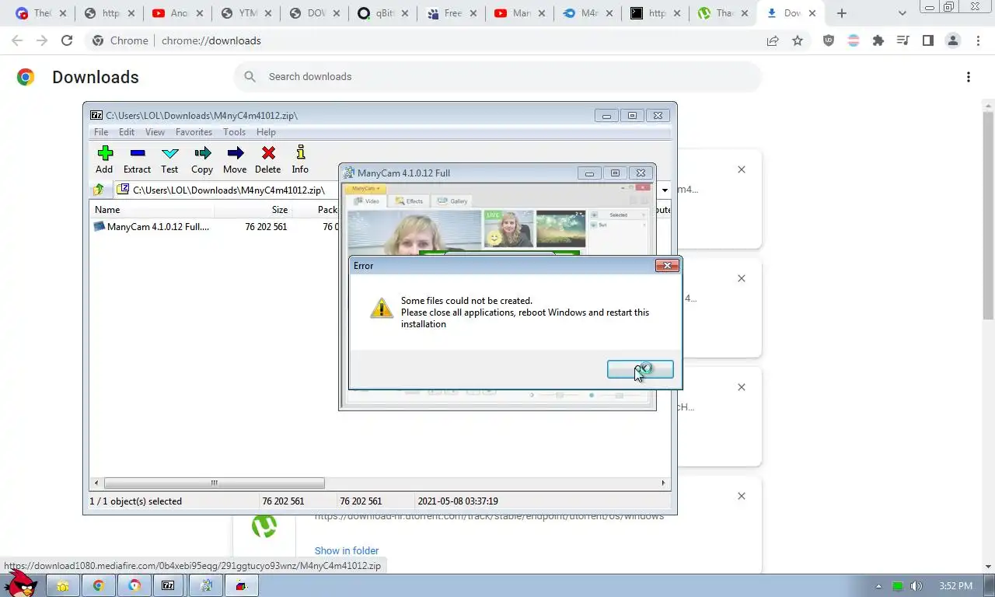Screen dimensions: 995x597
Task: Open the media control icon in Chrome toolbar
Action: click(x=903, y=40)
